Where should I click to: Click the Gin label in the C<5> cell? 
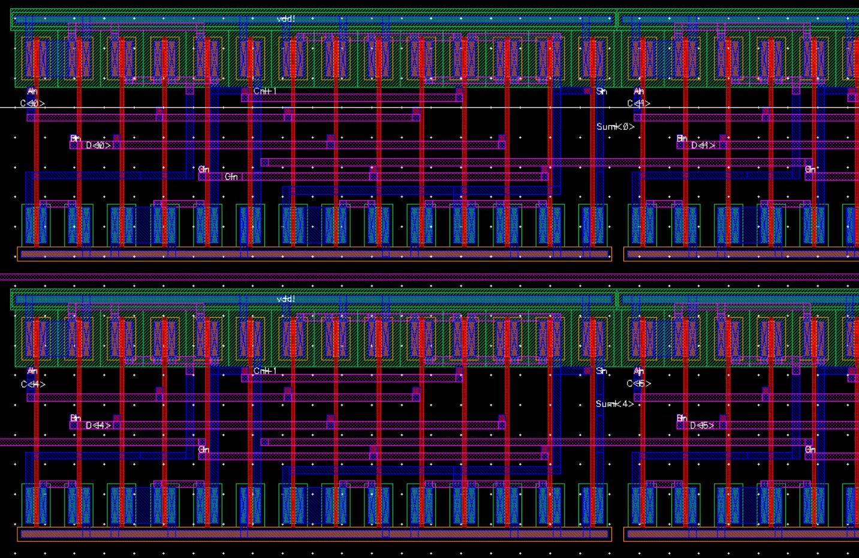810,450
